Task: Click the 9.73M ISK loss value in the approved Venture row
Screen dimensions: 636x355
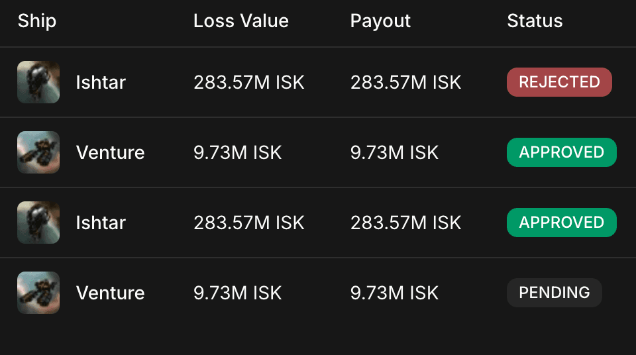Action: pyautogui.click(x=237, y=152)
